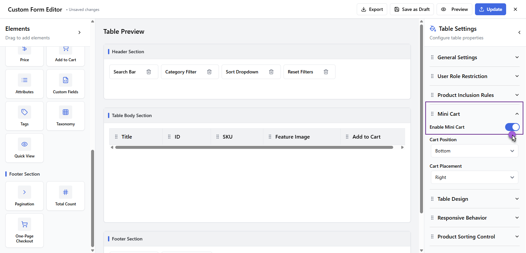Click the table body horizontal scrollbar
The width and height of the screenshot is (526, 253).
point(254,148)
